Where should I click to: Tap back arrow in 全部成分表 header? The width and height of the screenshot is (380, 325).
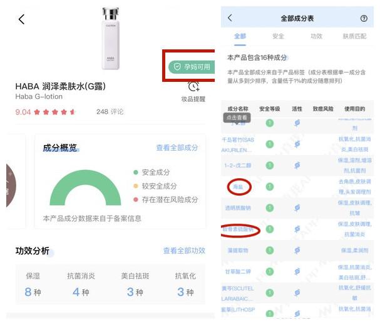coord(230,17)
